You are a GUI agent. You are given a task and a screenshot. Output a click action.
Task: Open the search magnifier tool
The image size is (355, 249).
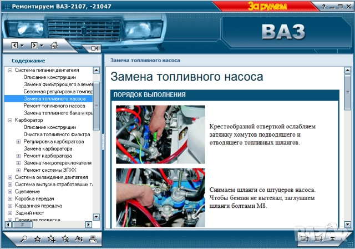[x=24, y=239]
